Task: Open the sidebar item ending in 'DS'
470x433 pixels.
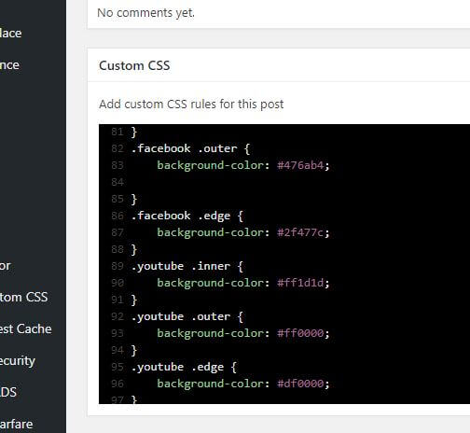Action: [x=8, y=392]
